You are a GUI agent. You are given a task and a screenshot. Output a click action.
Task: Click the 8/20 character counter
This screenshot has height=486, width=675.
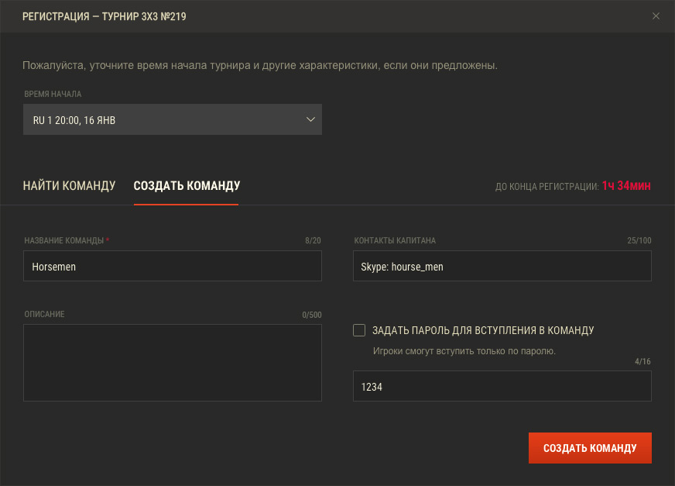(313, 240)
